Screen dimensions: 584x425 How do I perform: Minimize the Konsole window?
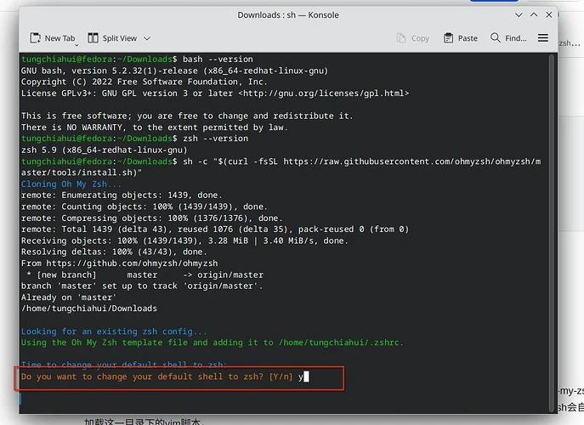(517, 15)
